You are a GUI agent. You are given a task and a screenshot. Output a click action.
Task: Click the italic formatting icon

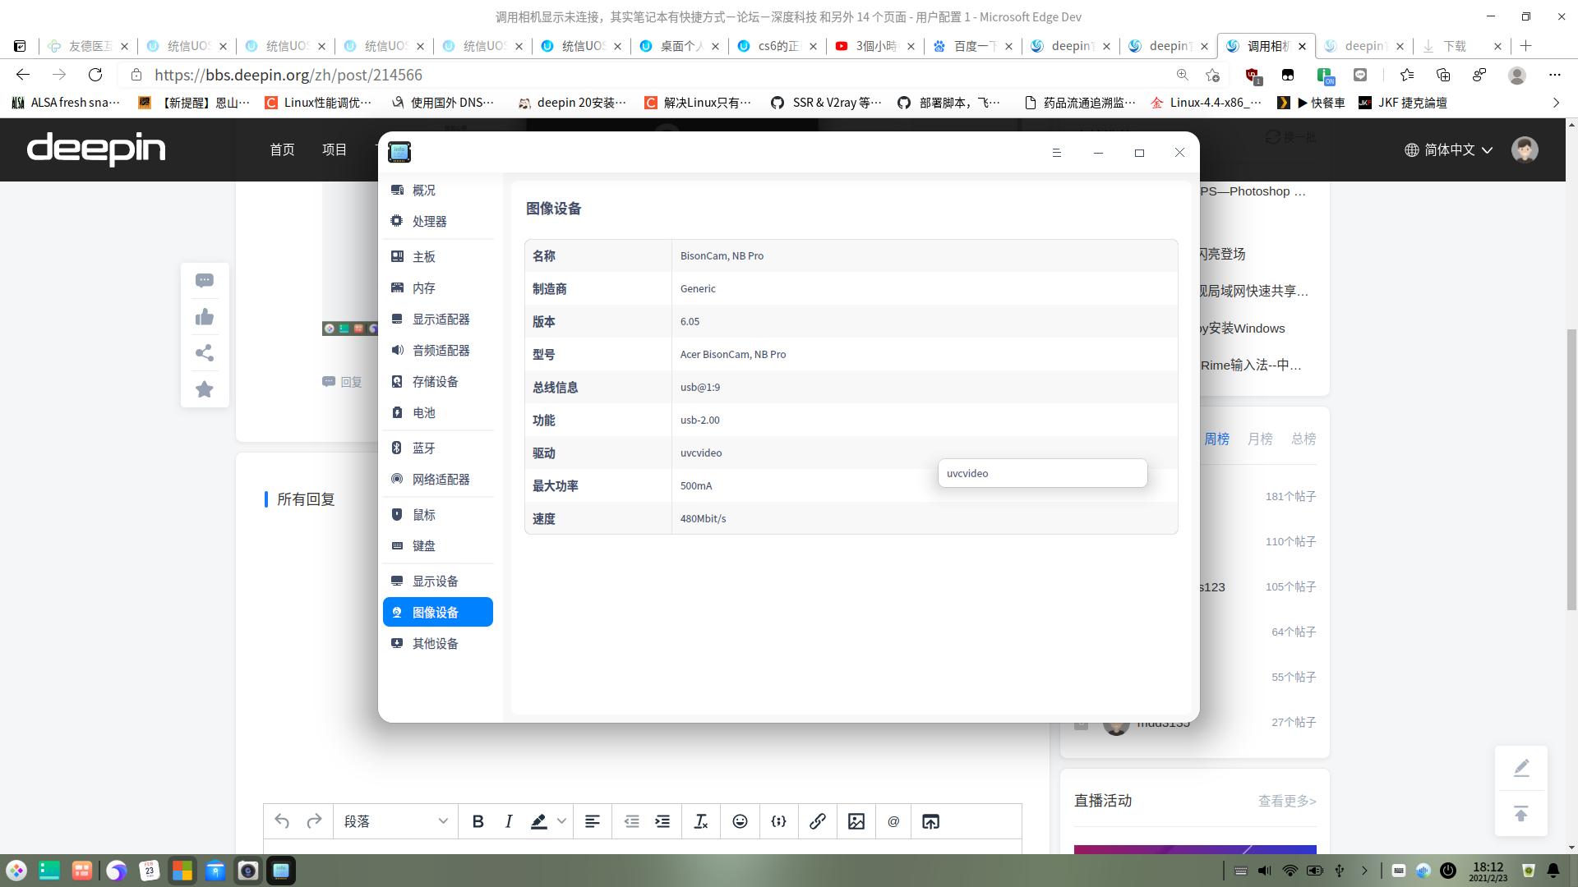tap(509, 821)
